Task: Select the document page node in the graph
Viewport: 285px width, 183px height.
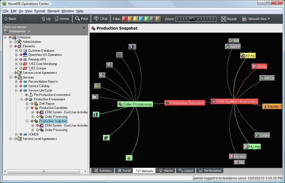Action: click(x=110, y=65)
